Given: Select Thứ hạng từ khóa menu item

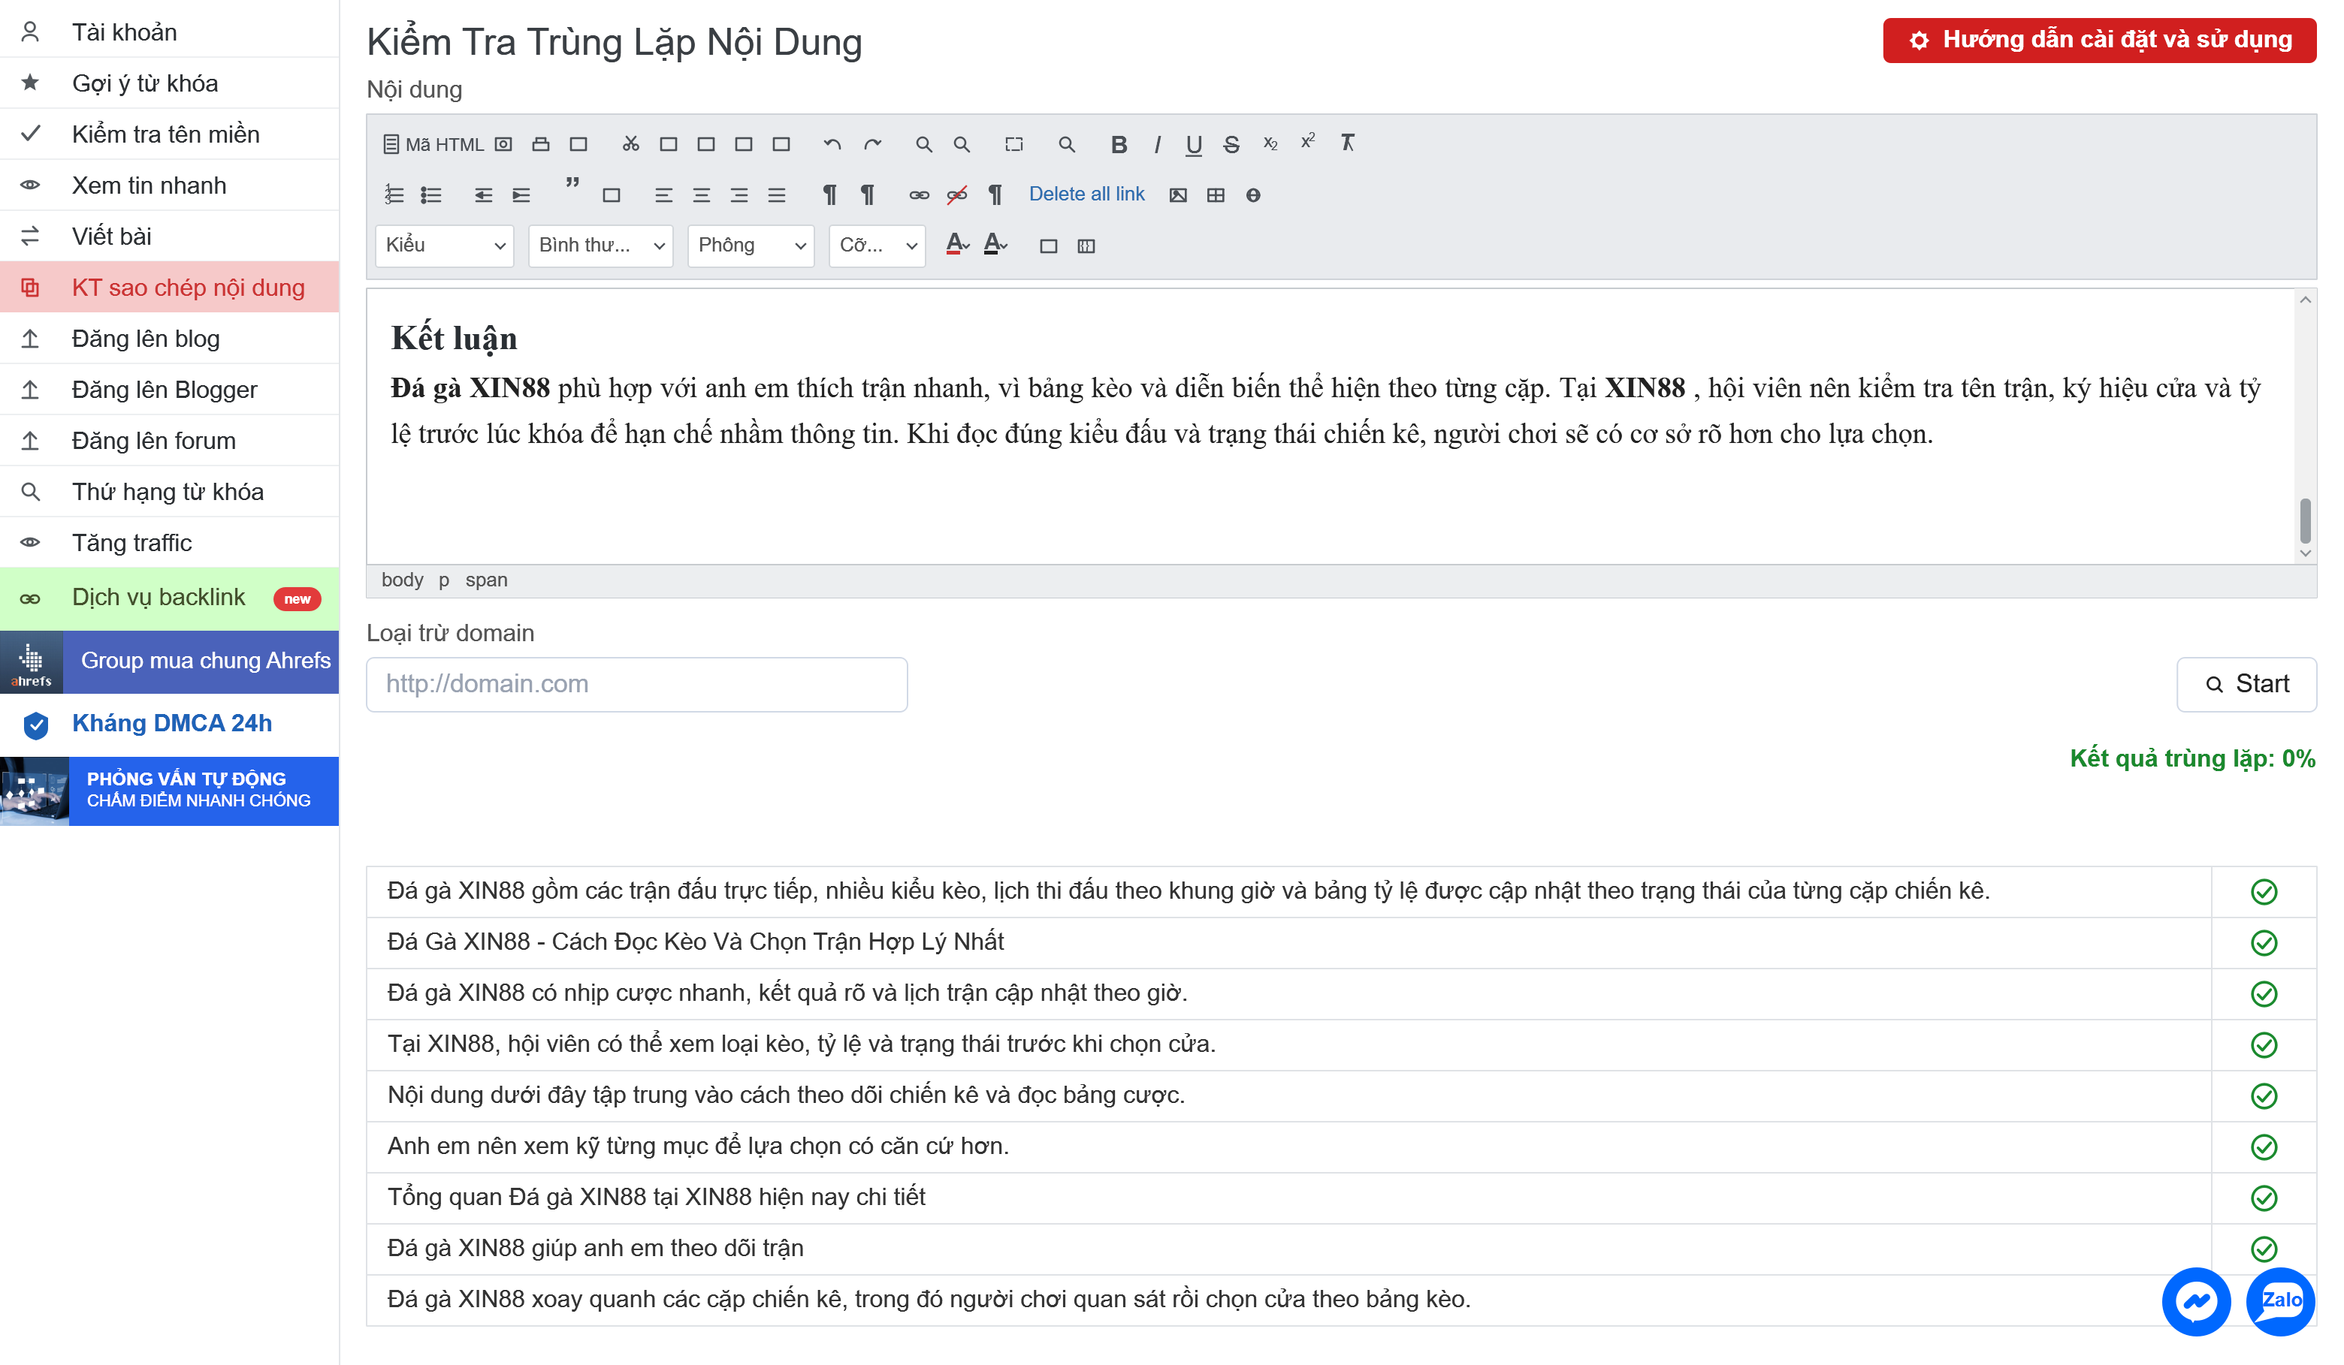Looking at the screenshot, I should (169, 491).
